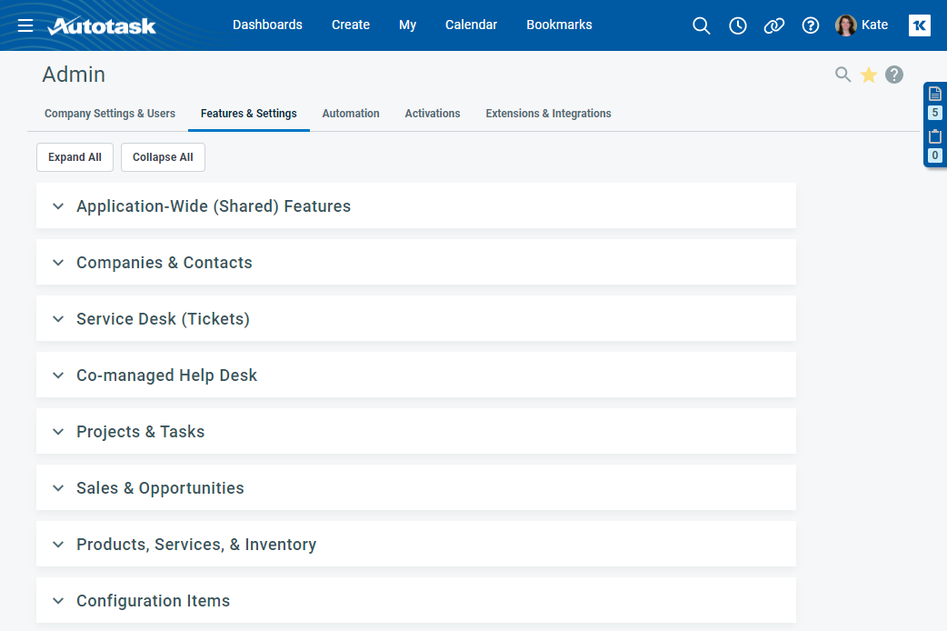Click the Sales & Opportunities heading
Screen dimensions: 947x631
pyautogui.click(x=160, y=487)
